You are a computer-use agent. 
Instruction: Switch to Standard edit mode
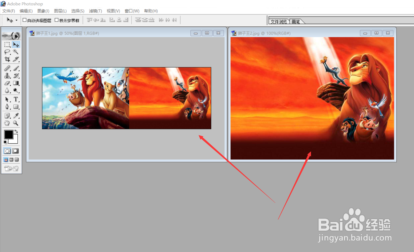pyautogui.click(x=7, y=151)
